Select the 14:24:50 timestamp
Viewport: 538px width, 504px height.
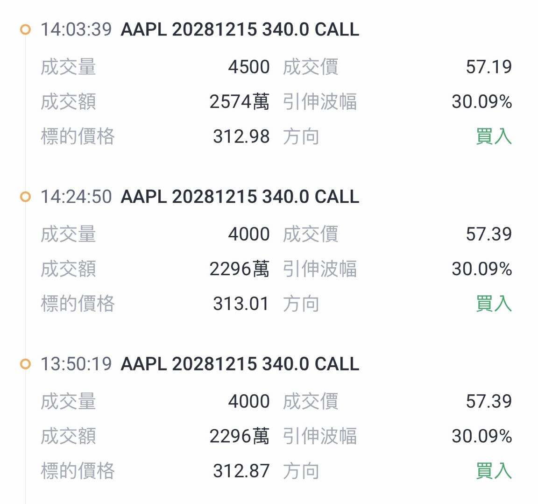pyautogui.click(x=76, y=197)
